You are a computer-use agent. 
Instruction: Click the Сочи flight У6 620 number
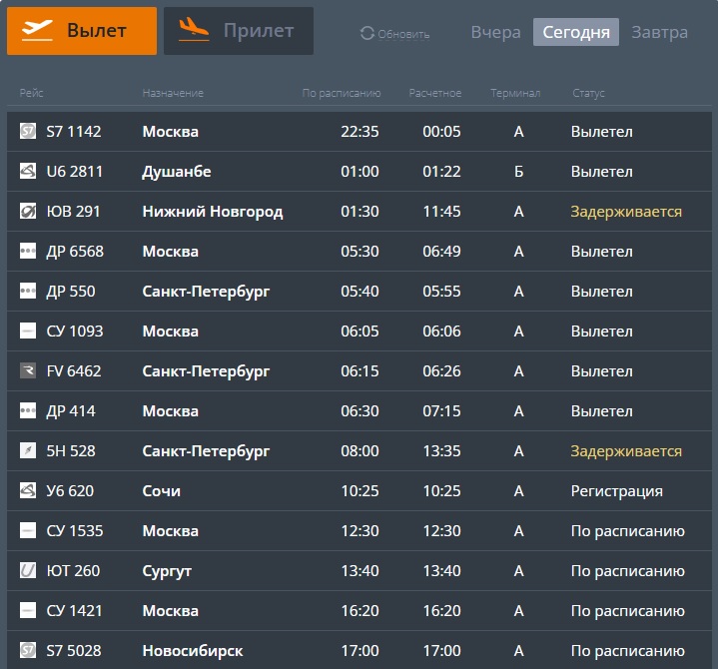(70, 491)
